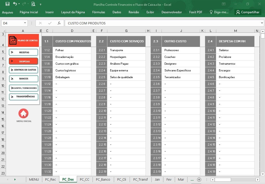Click the Ribbon Display Options icon
This screenshot has width=265, height=184.
click(x=224, y=4)
